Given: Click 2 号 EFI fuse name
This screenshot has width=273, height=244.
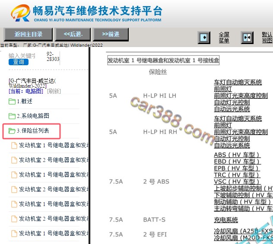Looking at the screenshot, I should coord(155,234).
